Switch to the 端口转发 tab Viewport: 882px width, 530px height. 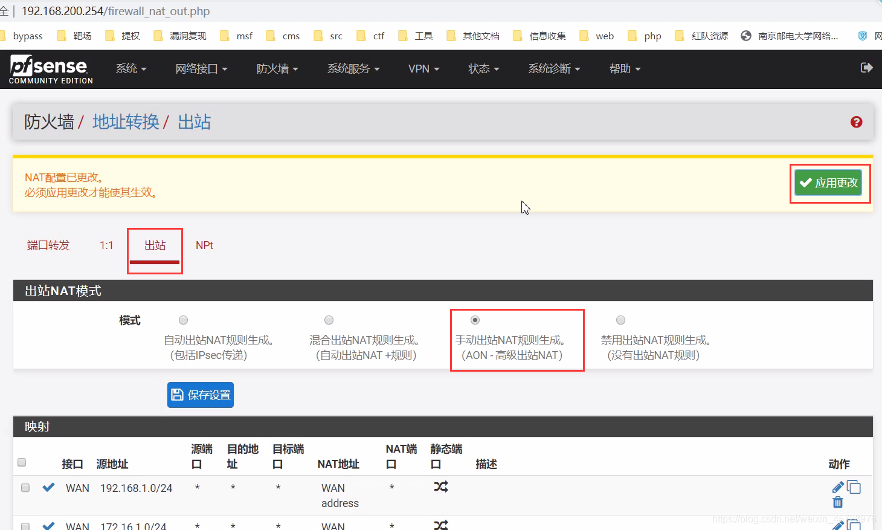[48, 245]
